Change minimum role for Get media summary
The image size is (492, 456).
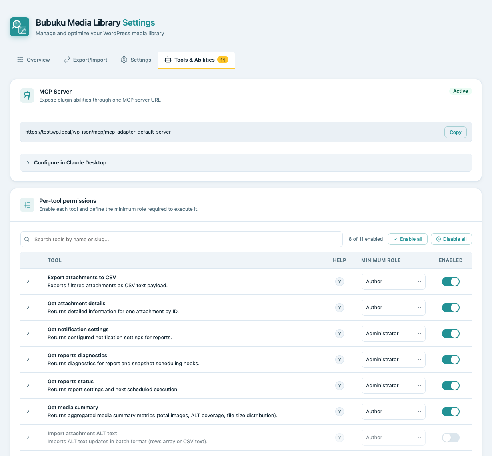click(394, 412)
